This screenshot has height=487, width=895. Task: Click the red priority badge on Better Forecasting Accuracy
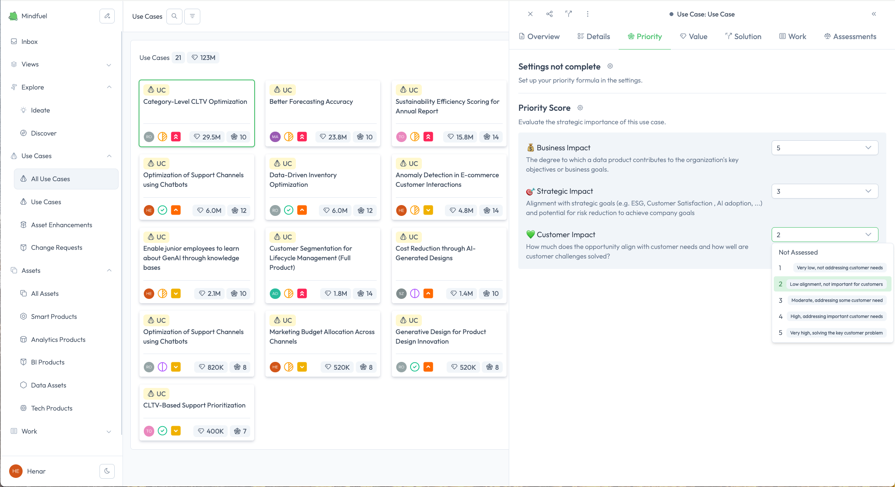[302, 137]
